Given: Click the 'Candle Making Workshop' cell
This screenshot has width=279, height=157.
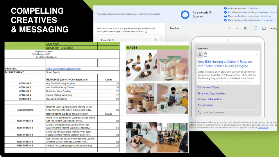Looking at the screenshot, I should [71, 95].
